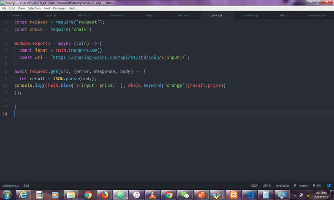Open Firefox from the taskbar
The height and width of the screenshot is (200, 334).
click(104, 195)
